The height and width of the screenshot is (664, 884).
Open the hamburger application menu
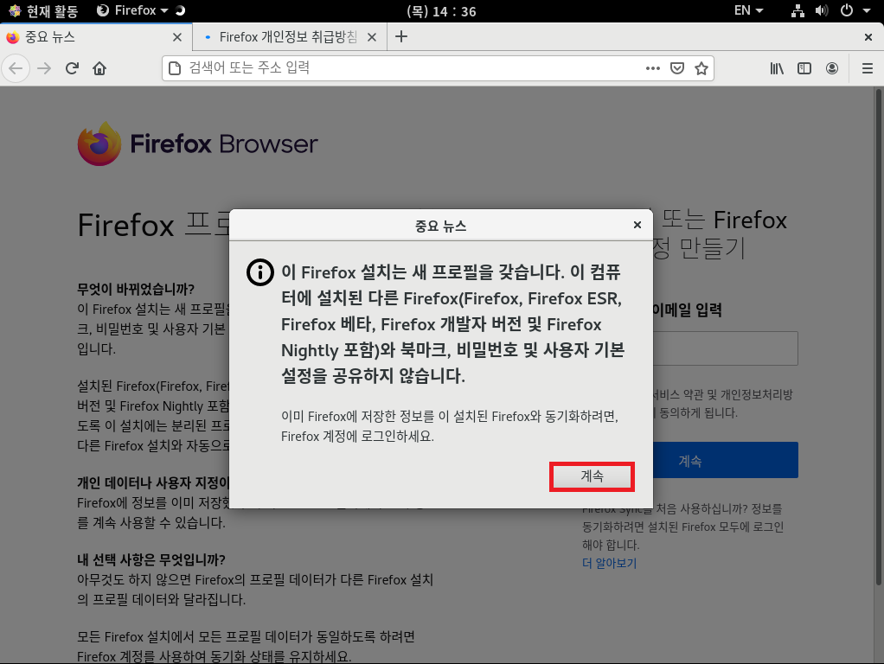[868, 68]
